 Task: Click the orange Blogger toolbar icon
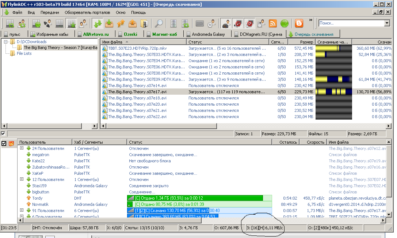point(299,24)
